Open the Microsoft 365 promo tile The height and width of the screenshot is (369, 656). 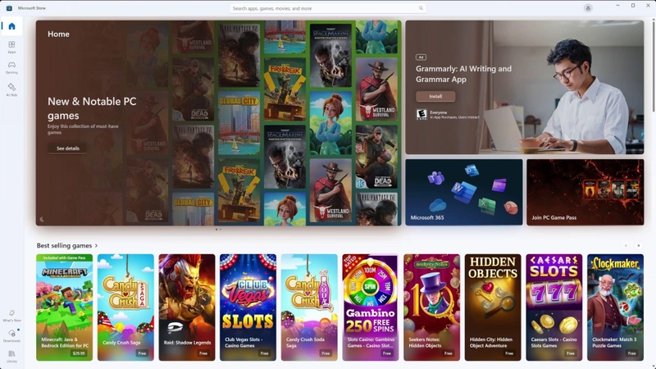464,192
